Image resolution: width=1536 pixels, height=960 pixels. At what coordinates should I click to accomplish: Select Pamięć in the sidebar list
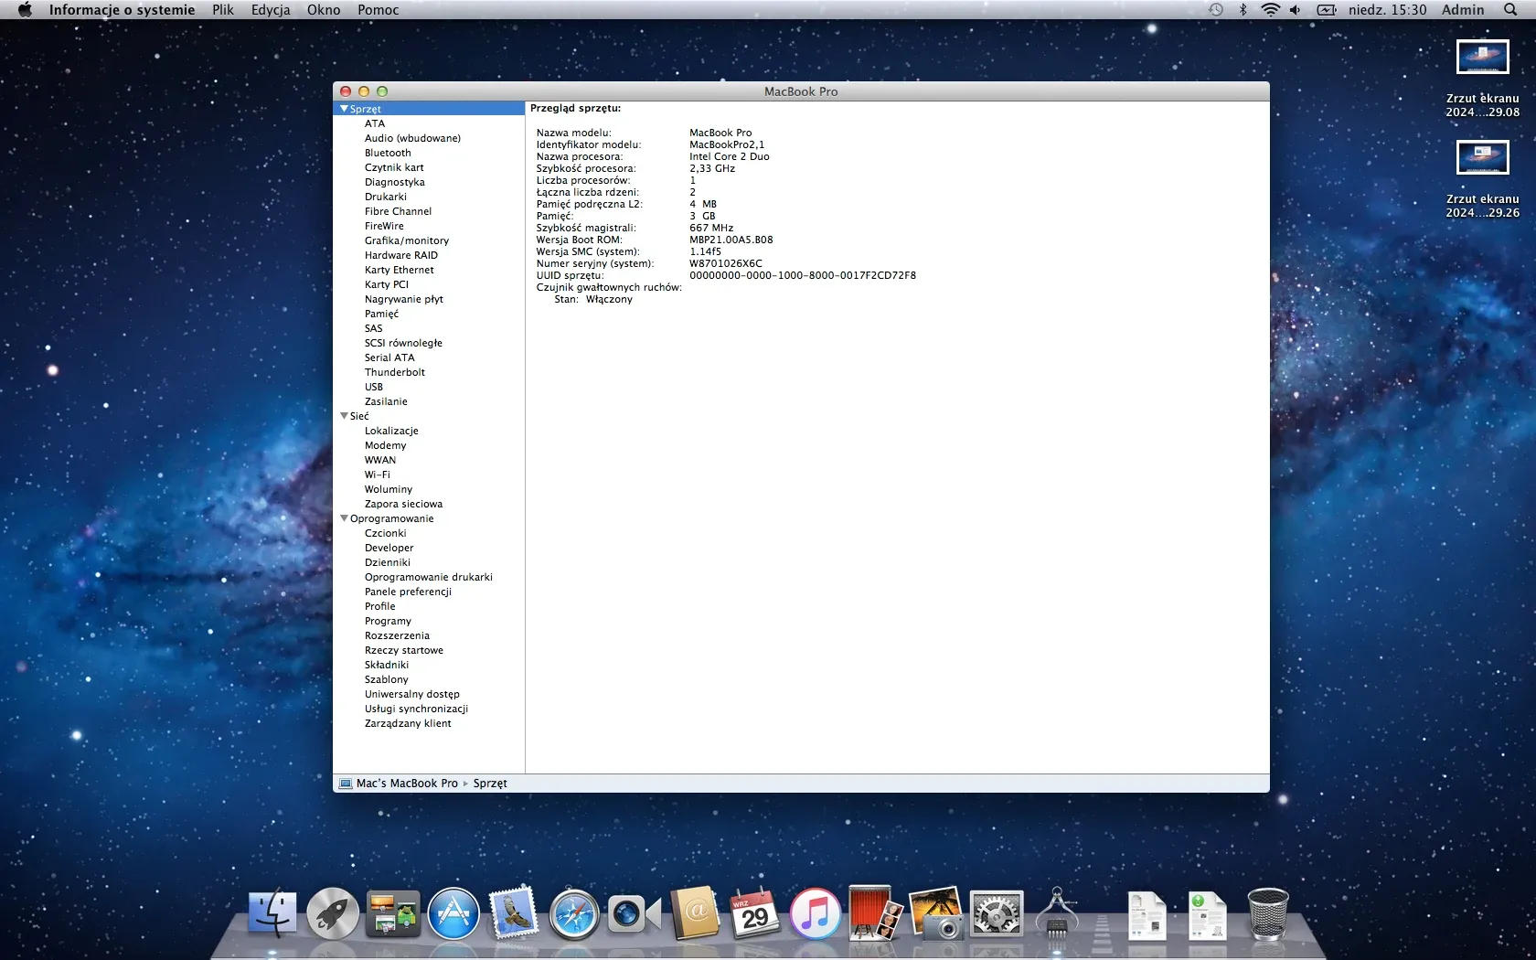point(381,314)
